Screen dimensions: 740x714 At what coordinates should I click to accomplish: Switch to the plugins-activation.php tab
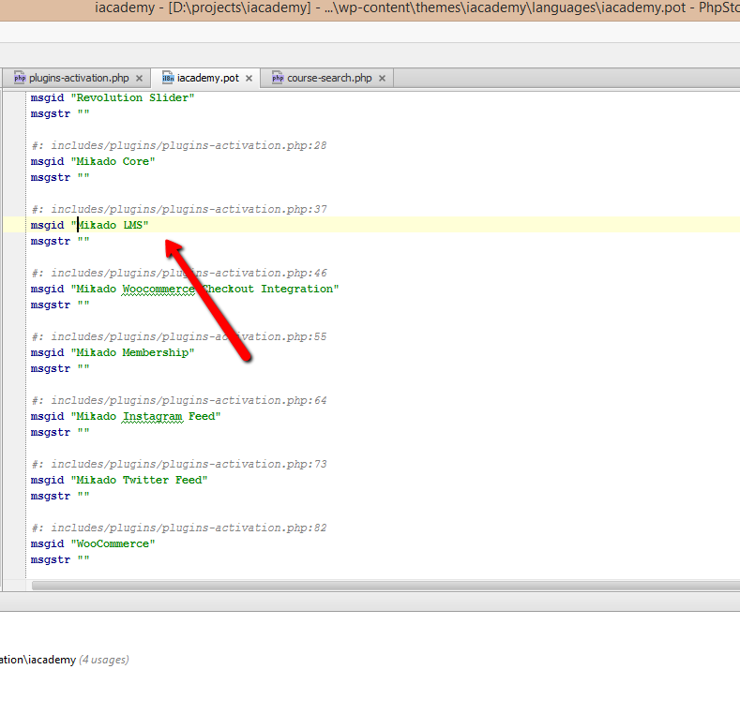tap(79, 79)
